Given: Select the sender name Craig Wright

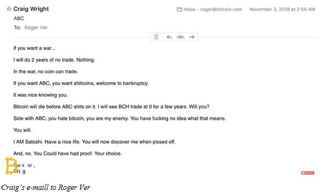Looking at the screenshot, I should (x=31, y=9).
